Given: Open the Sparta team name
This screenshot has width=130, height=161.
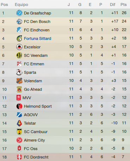Looking at the screenshot, I should click(x=30, y=72).
